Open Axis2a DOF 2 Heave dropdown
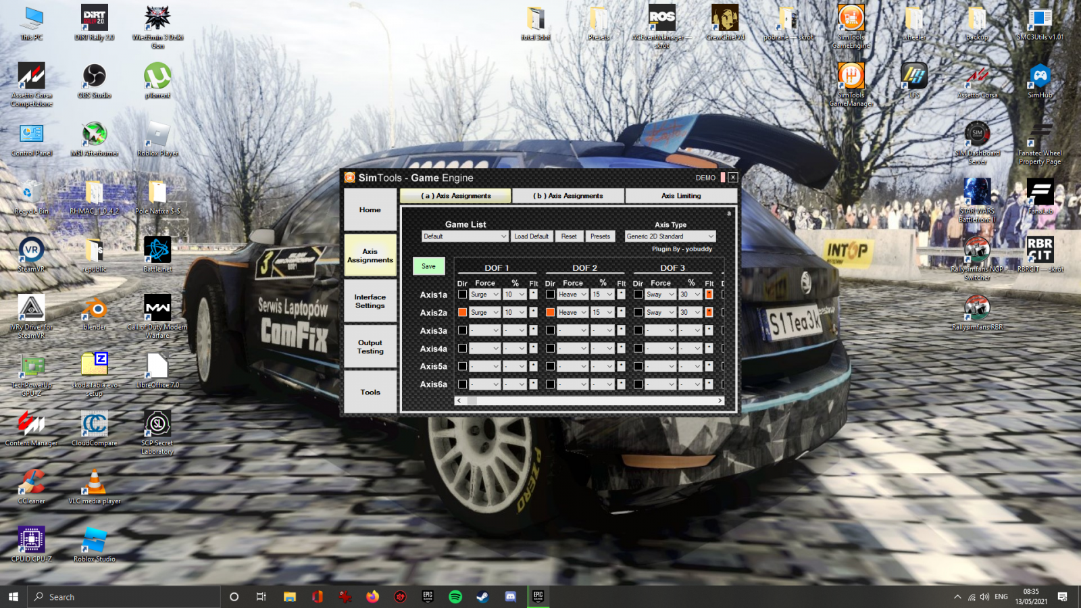This screenshot has height=608, width=1081. click(572, 312)
